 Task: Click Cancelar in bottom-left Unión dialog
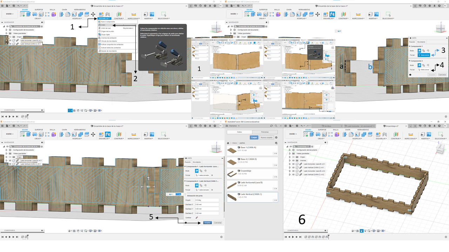(x=218, y=223)
